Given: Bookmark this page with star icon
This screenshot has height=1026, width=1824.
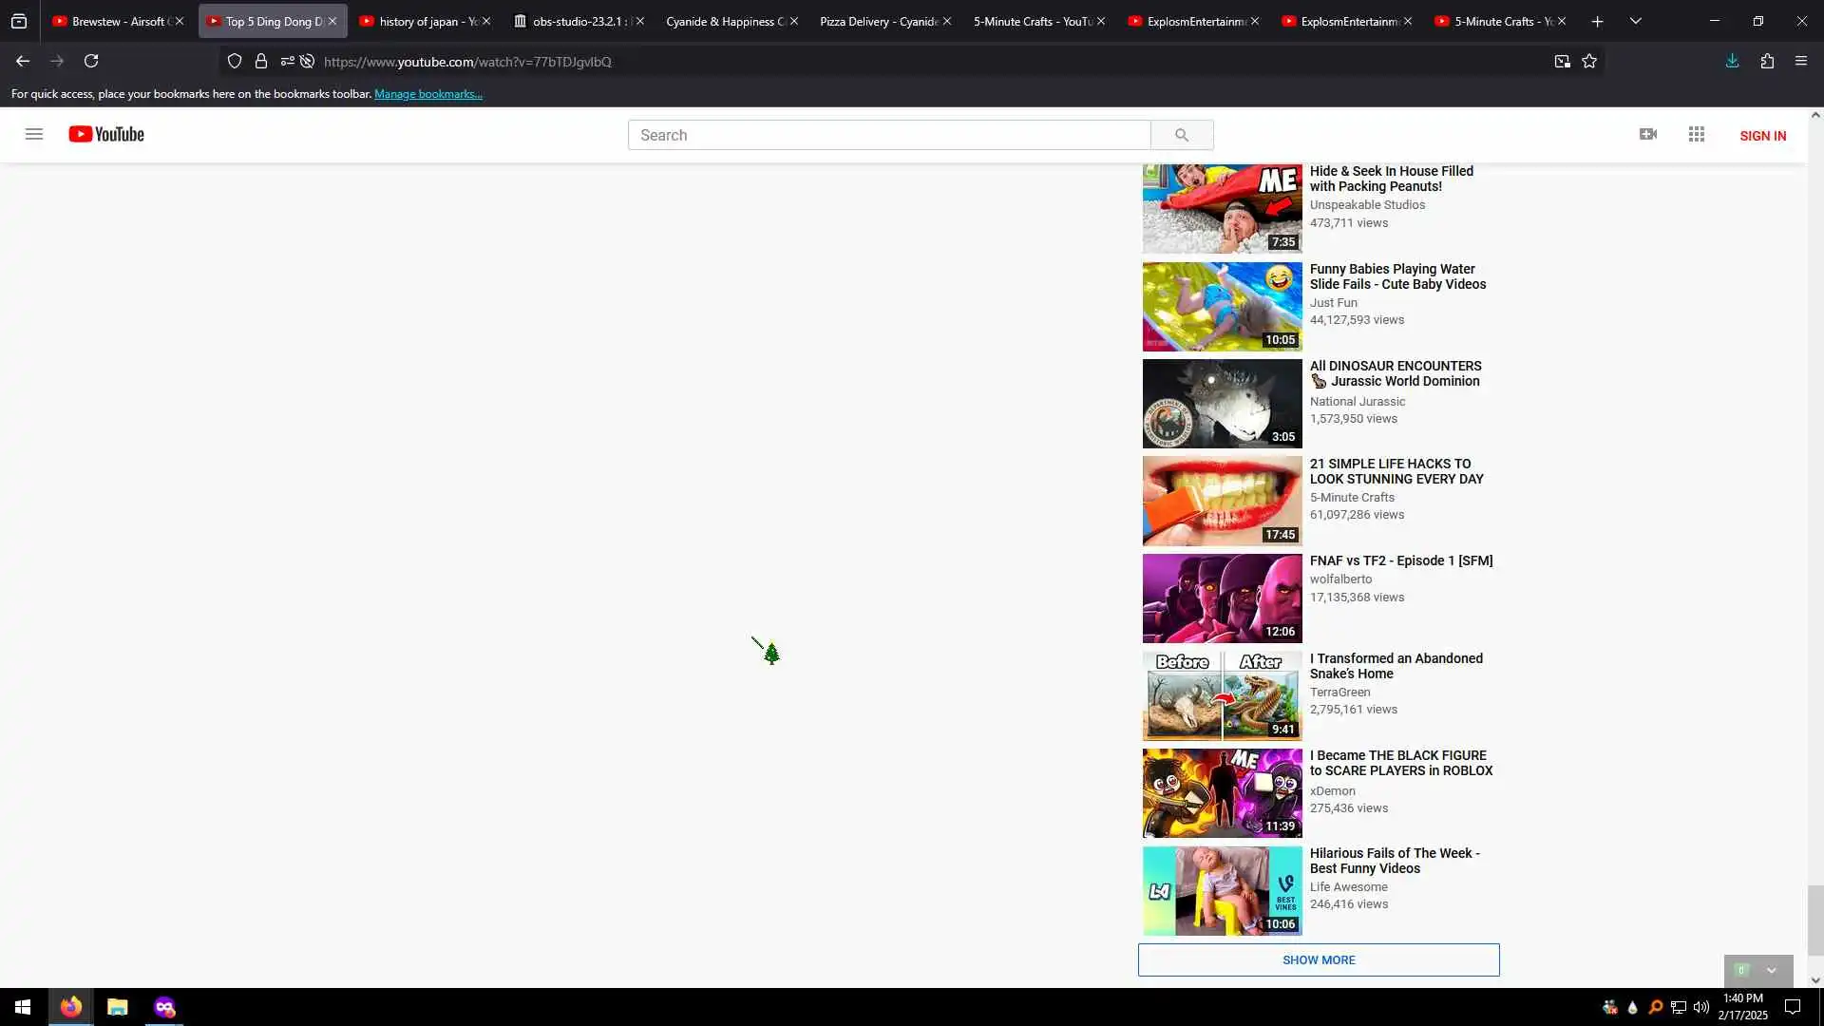Looking at the screenshot, I should click(x=1589, y=61).
